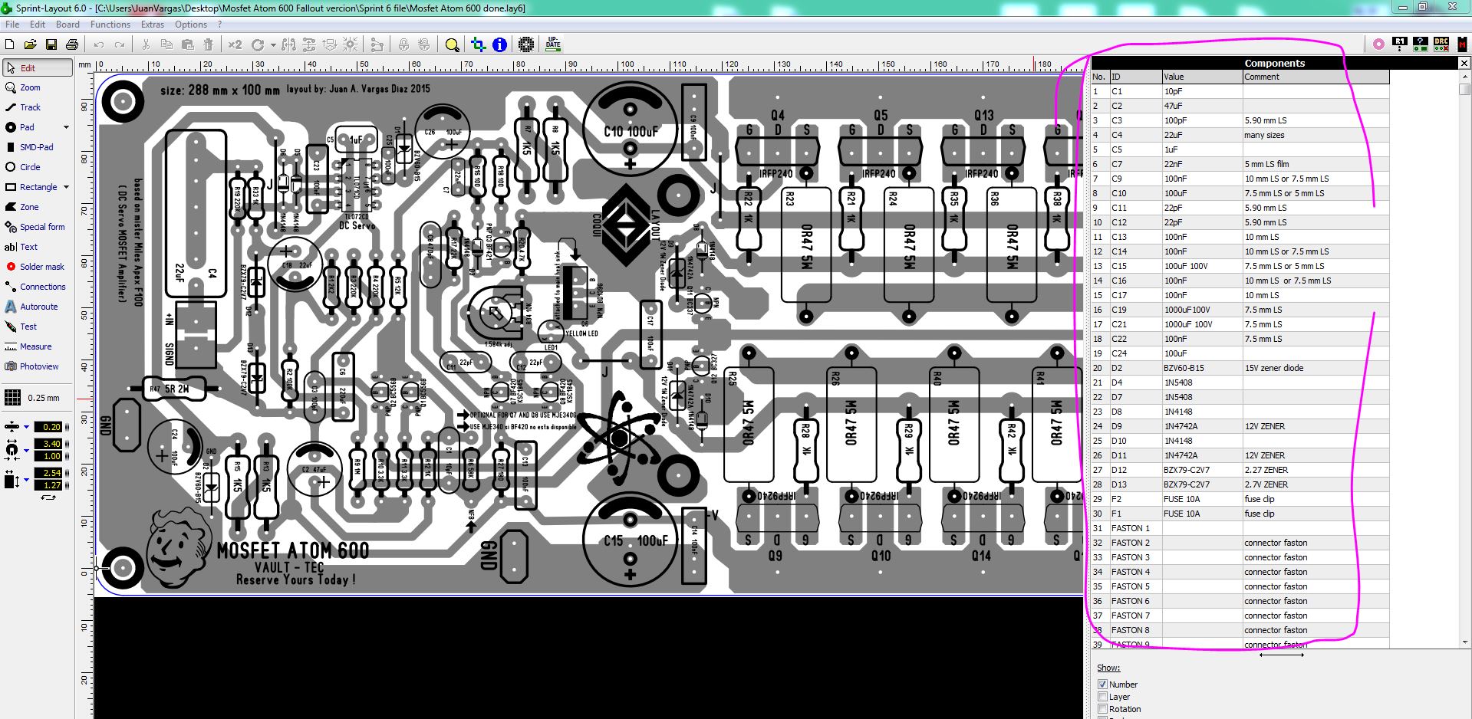This screenshot has height=719, width=1472.
Task: Open the Options menu
Action: (x=191, y=25)
